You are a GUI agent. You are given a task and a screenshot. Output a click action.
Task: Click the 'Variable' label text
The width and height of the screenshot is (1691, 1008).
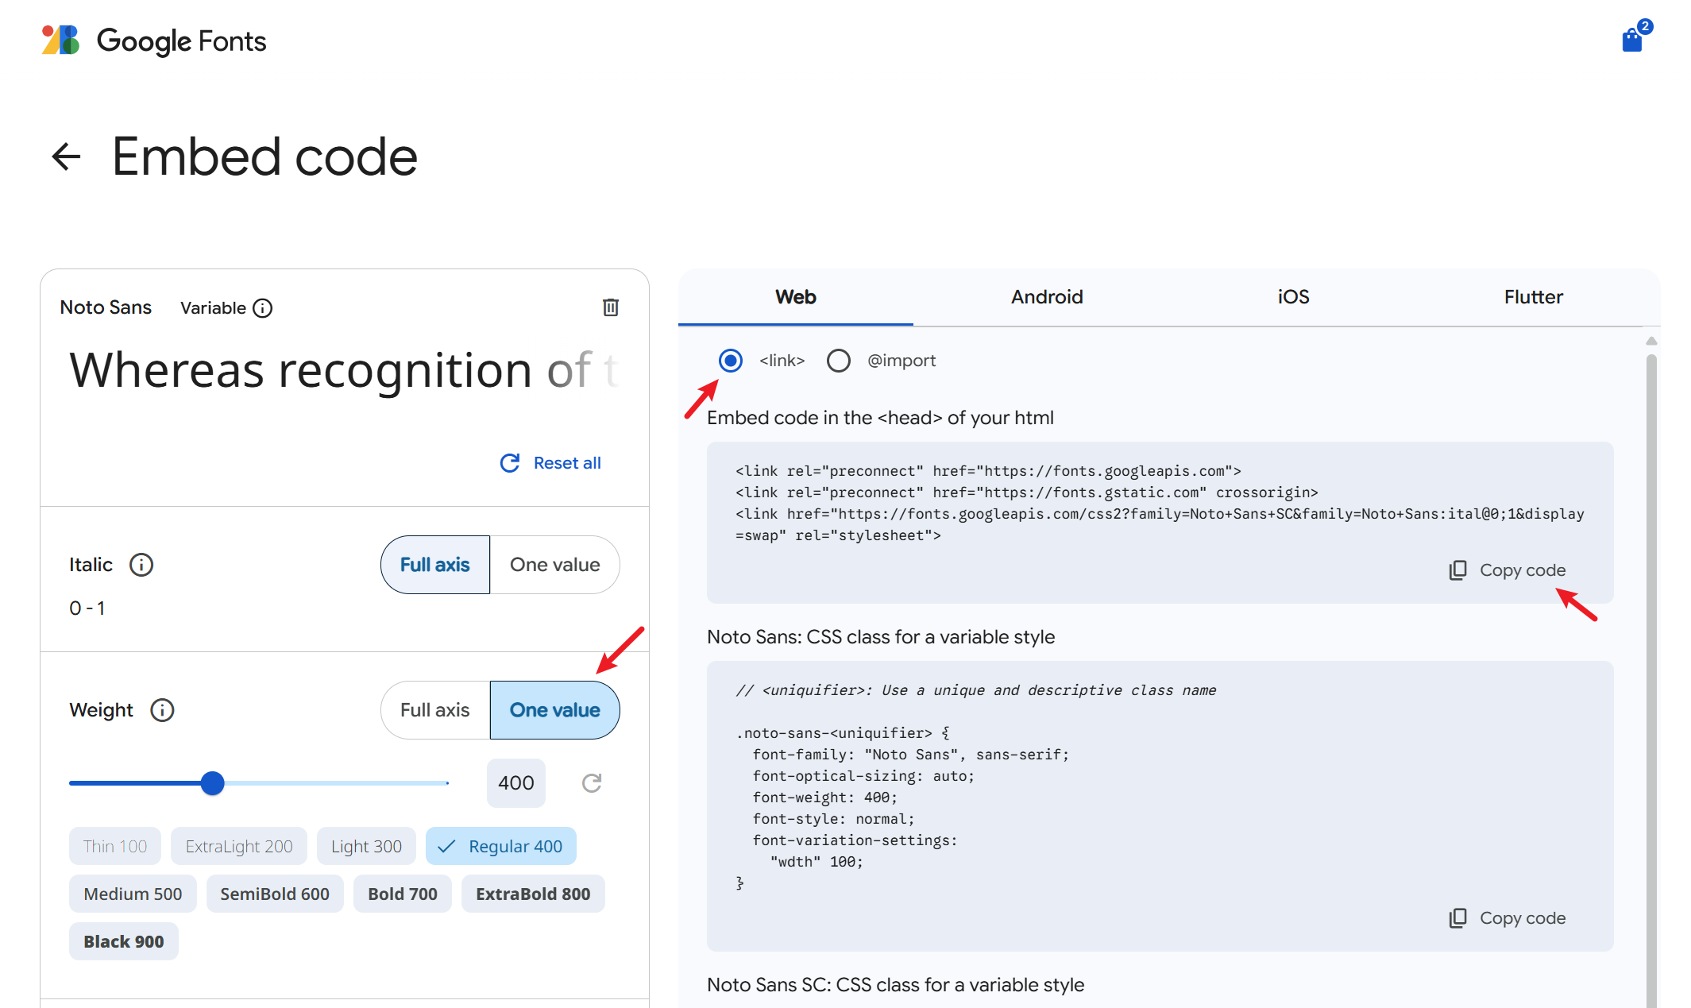coord(213,308)
